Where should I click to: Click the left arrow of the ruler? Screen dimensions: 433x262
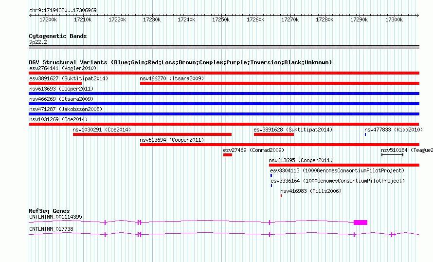[30, 16]
